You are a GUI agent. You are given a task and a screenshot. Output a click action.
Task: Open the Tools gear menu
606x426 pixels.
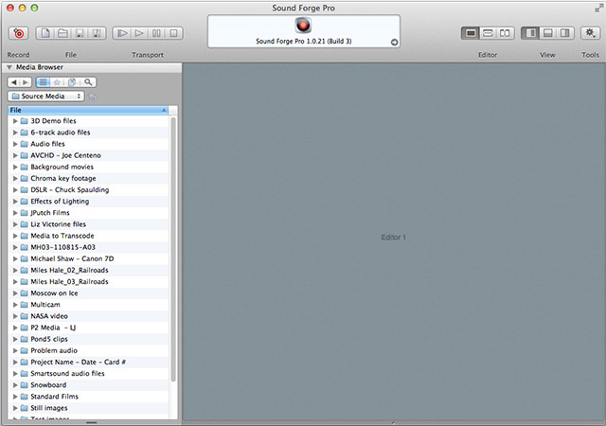tap(590, 33)
